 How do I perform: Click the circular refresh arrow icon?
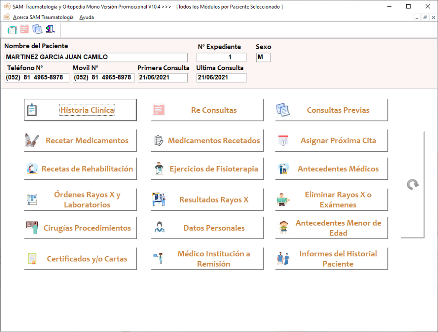click(x=413, y=184)
